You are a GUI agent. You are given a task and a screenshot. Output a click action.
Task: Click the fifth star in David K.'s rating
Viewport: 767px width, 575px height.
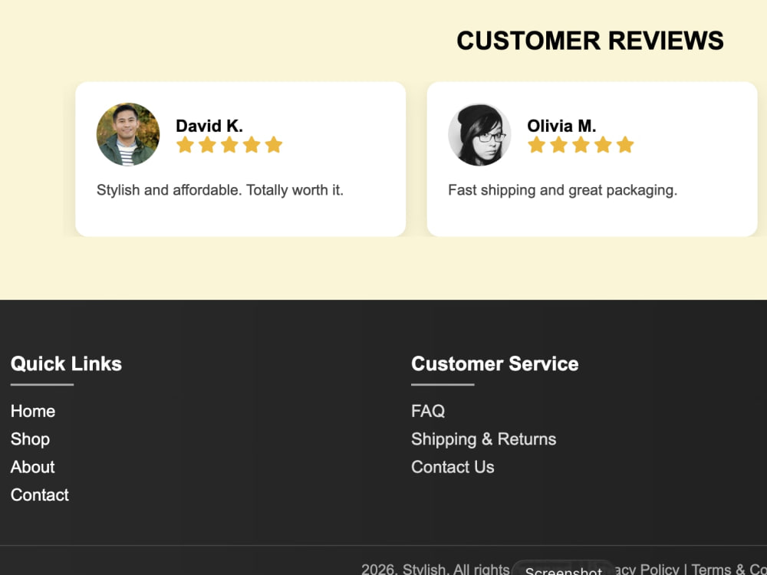tap(274, 145)
